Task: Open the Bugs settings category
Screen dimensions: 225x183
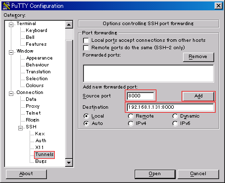Action: (x=41, y=161)
